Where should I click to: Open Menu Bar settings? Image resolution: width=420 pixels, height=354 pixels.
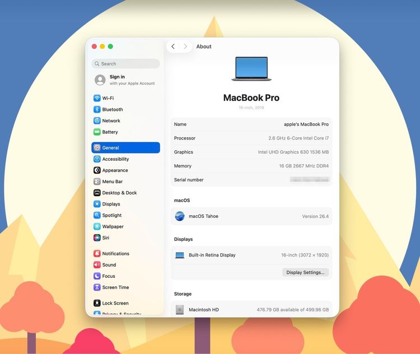(x=125, y=181)
